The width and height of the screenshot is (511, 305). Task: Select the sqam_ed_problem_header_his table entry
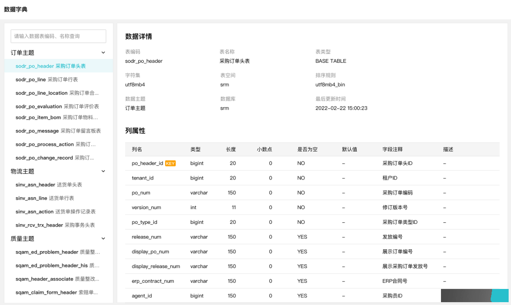pos(57,266)
